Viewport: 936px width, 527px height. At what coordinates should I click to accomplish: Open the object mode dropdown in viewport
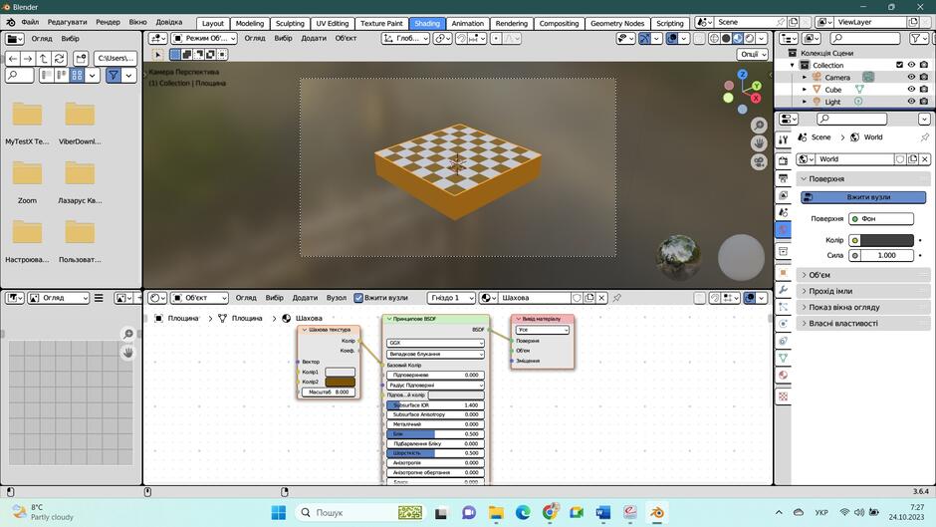click(x=204, y=38)
